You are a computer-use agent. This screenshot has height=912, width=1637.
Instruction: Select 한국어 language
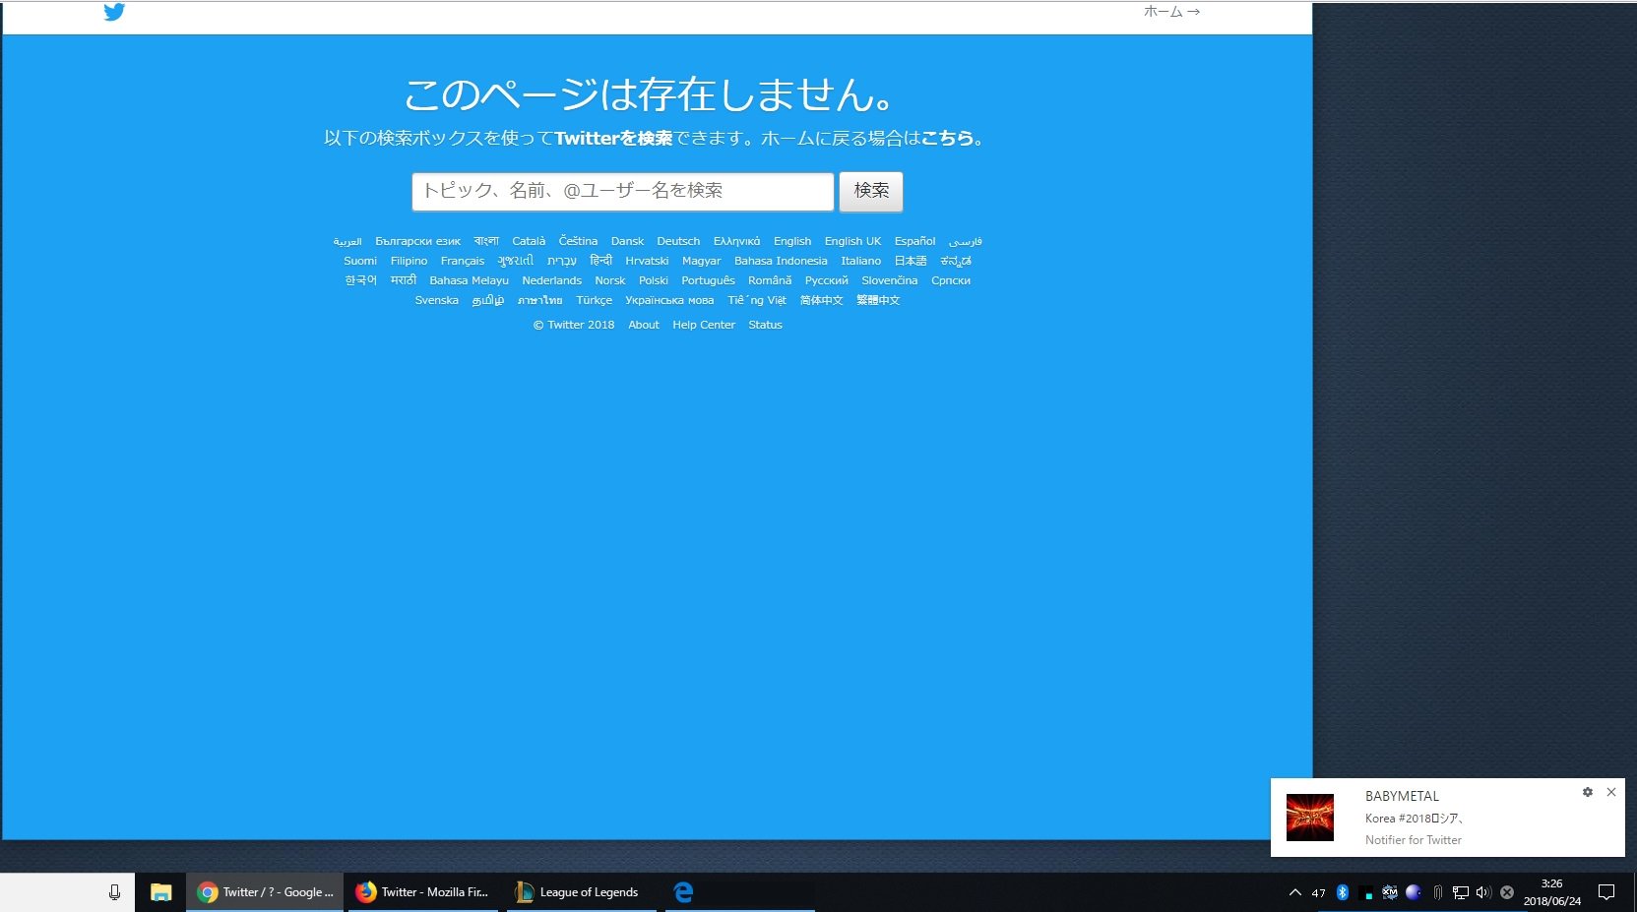coord(360,280)
